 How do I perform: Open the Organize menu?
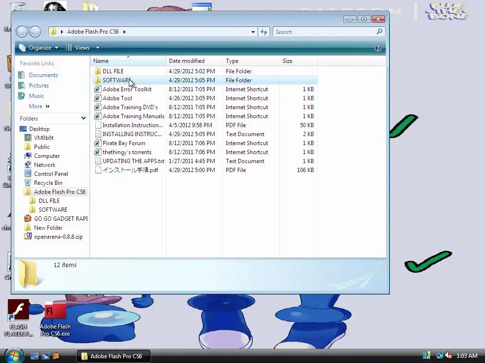pos(39,48)
